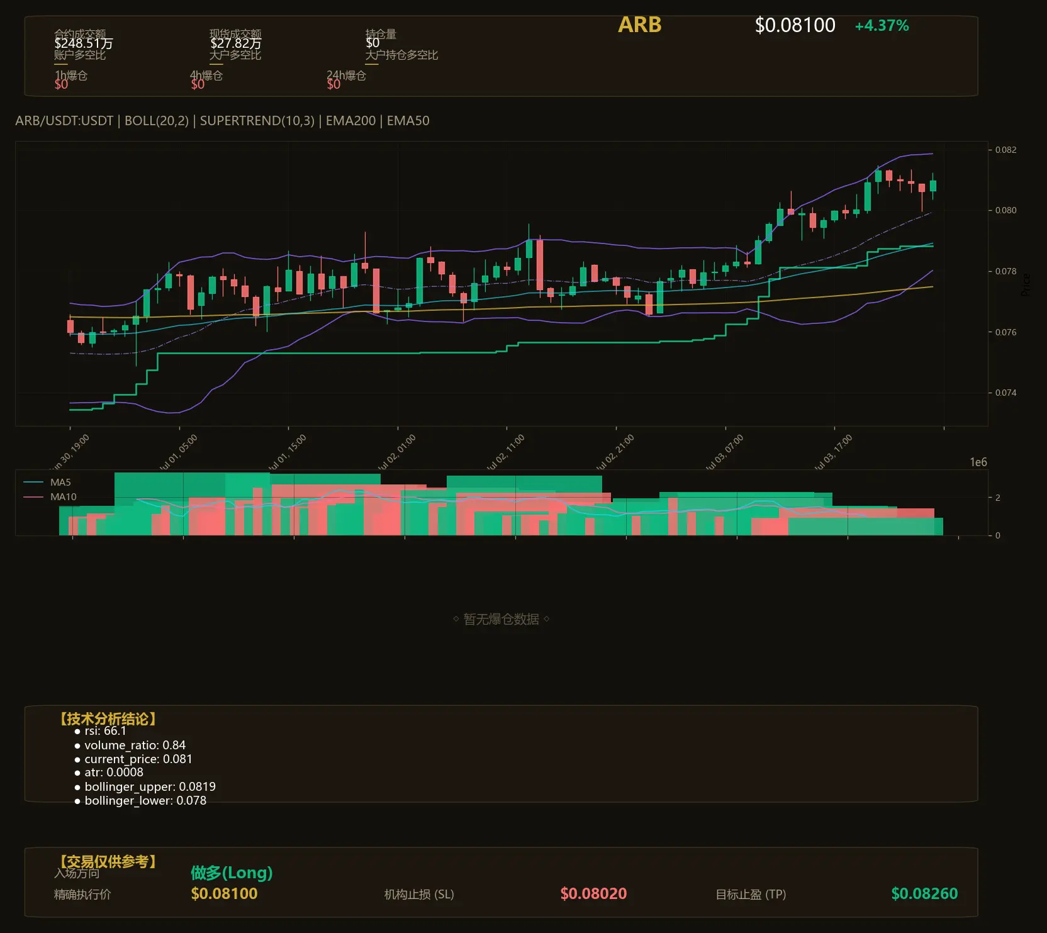Click the 大户多空比 label

[x=235, y=55]
